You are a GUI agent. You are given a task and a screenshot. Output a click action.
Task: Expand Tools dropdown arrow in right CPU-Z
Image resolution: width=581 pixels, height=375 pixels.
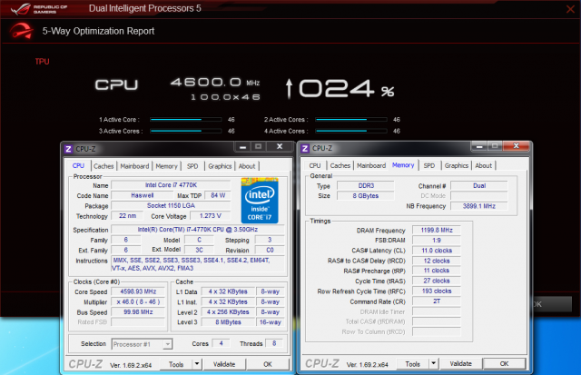434,363
